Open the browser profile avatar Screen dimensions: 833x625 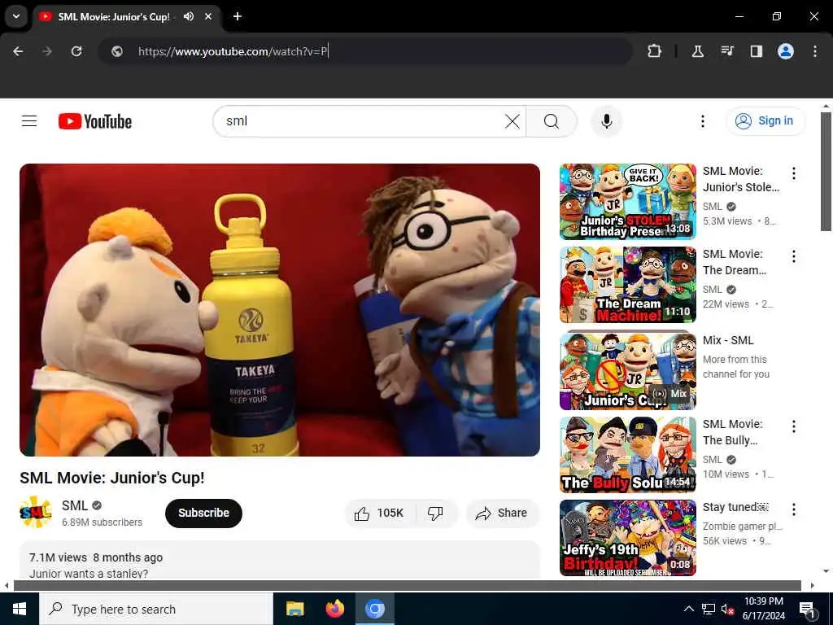click(x=786, y=51)
